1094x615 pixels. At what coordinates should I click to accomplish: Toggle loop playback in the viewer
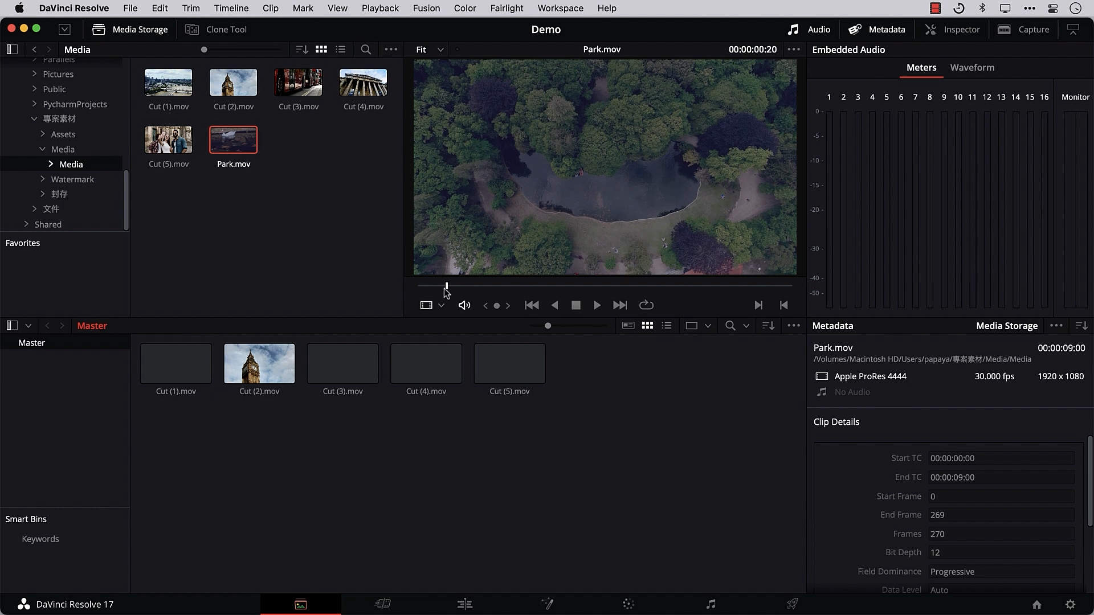(x=646, y=305)
